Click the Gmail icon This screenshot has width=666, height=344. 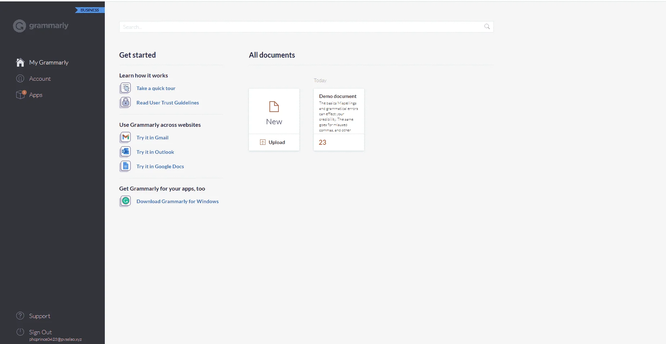tap(125, 138)
